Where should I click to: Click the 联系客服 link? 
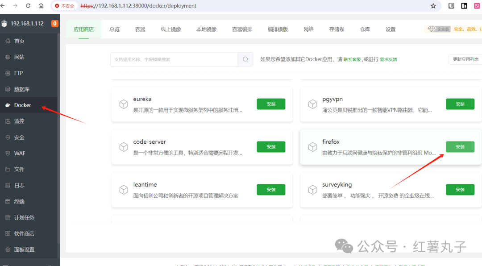pyautogui.click(x=352, y=59)
